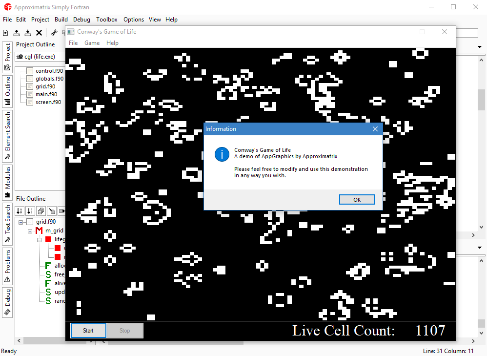Open the Help menu in Game of Life window
Image resolution: width=487 pixels, height=356 pixels.
[x=112, y=43]
